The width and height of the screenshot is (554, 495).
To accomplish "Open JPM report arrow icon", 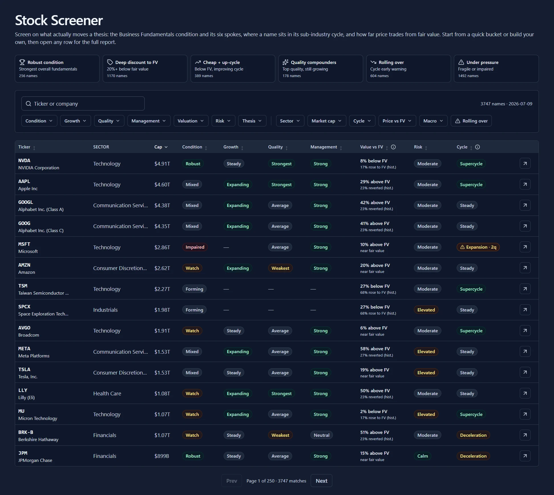I will point(525,456).
